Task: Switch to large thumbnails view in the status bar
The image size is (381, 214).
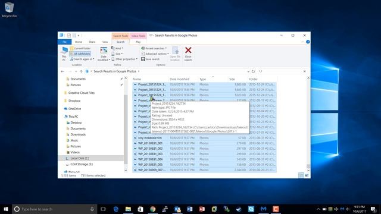Action: (x=307, y=175)
